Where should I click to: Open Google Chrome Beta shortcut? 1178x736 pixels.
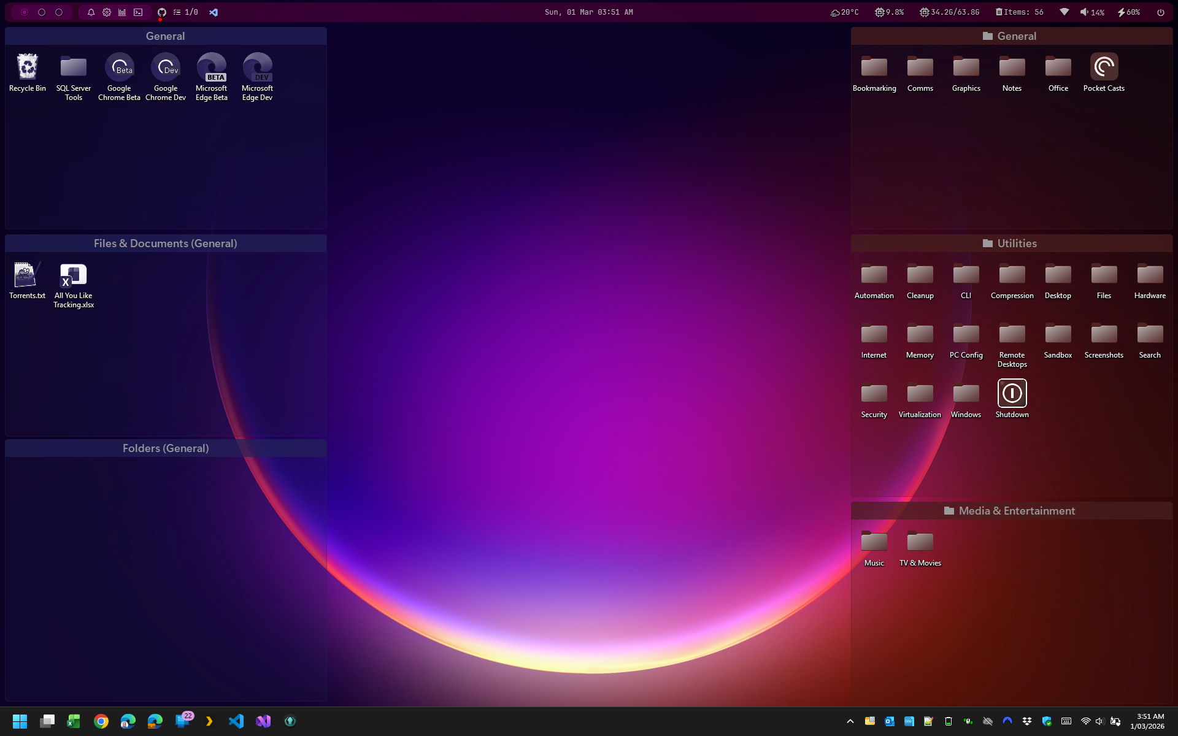[x=119, y=67]
